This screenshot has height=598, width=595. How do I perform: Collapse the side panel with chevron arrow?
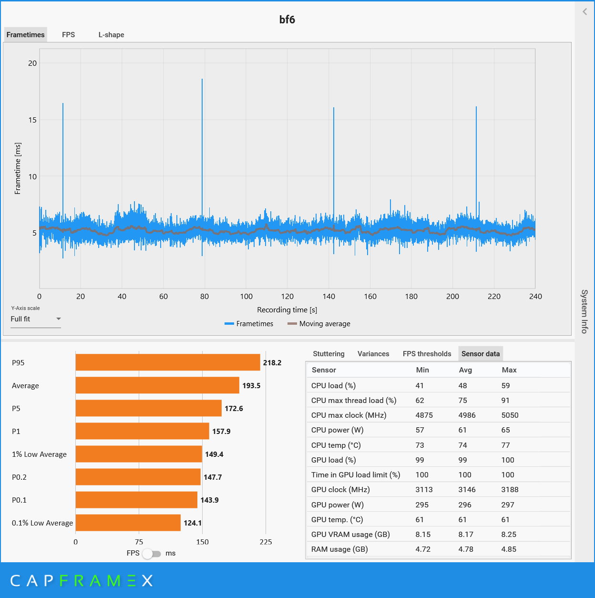click(585, 12)
